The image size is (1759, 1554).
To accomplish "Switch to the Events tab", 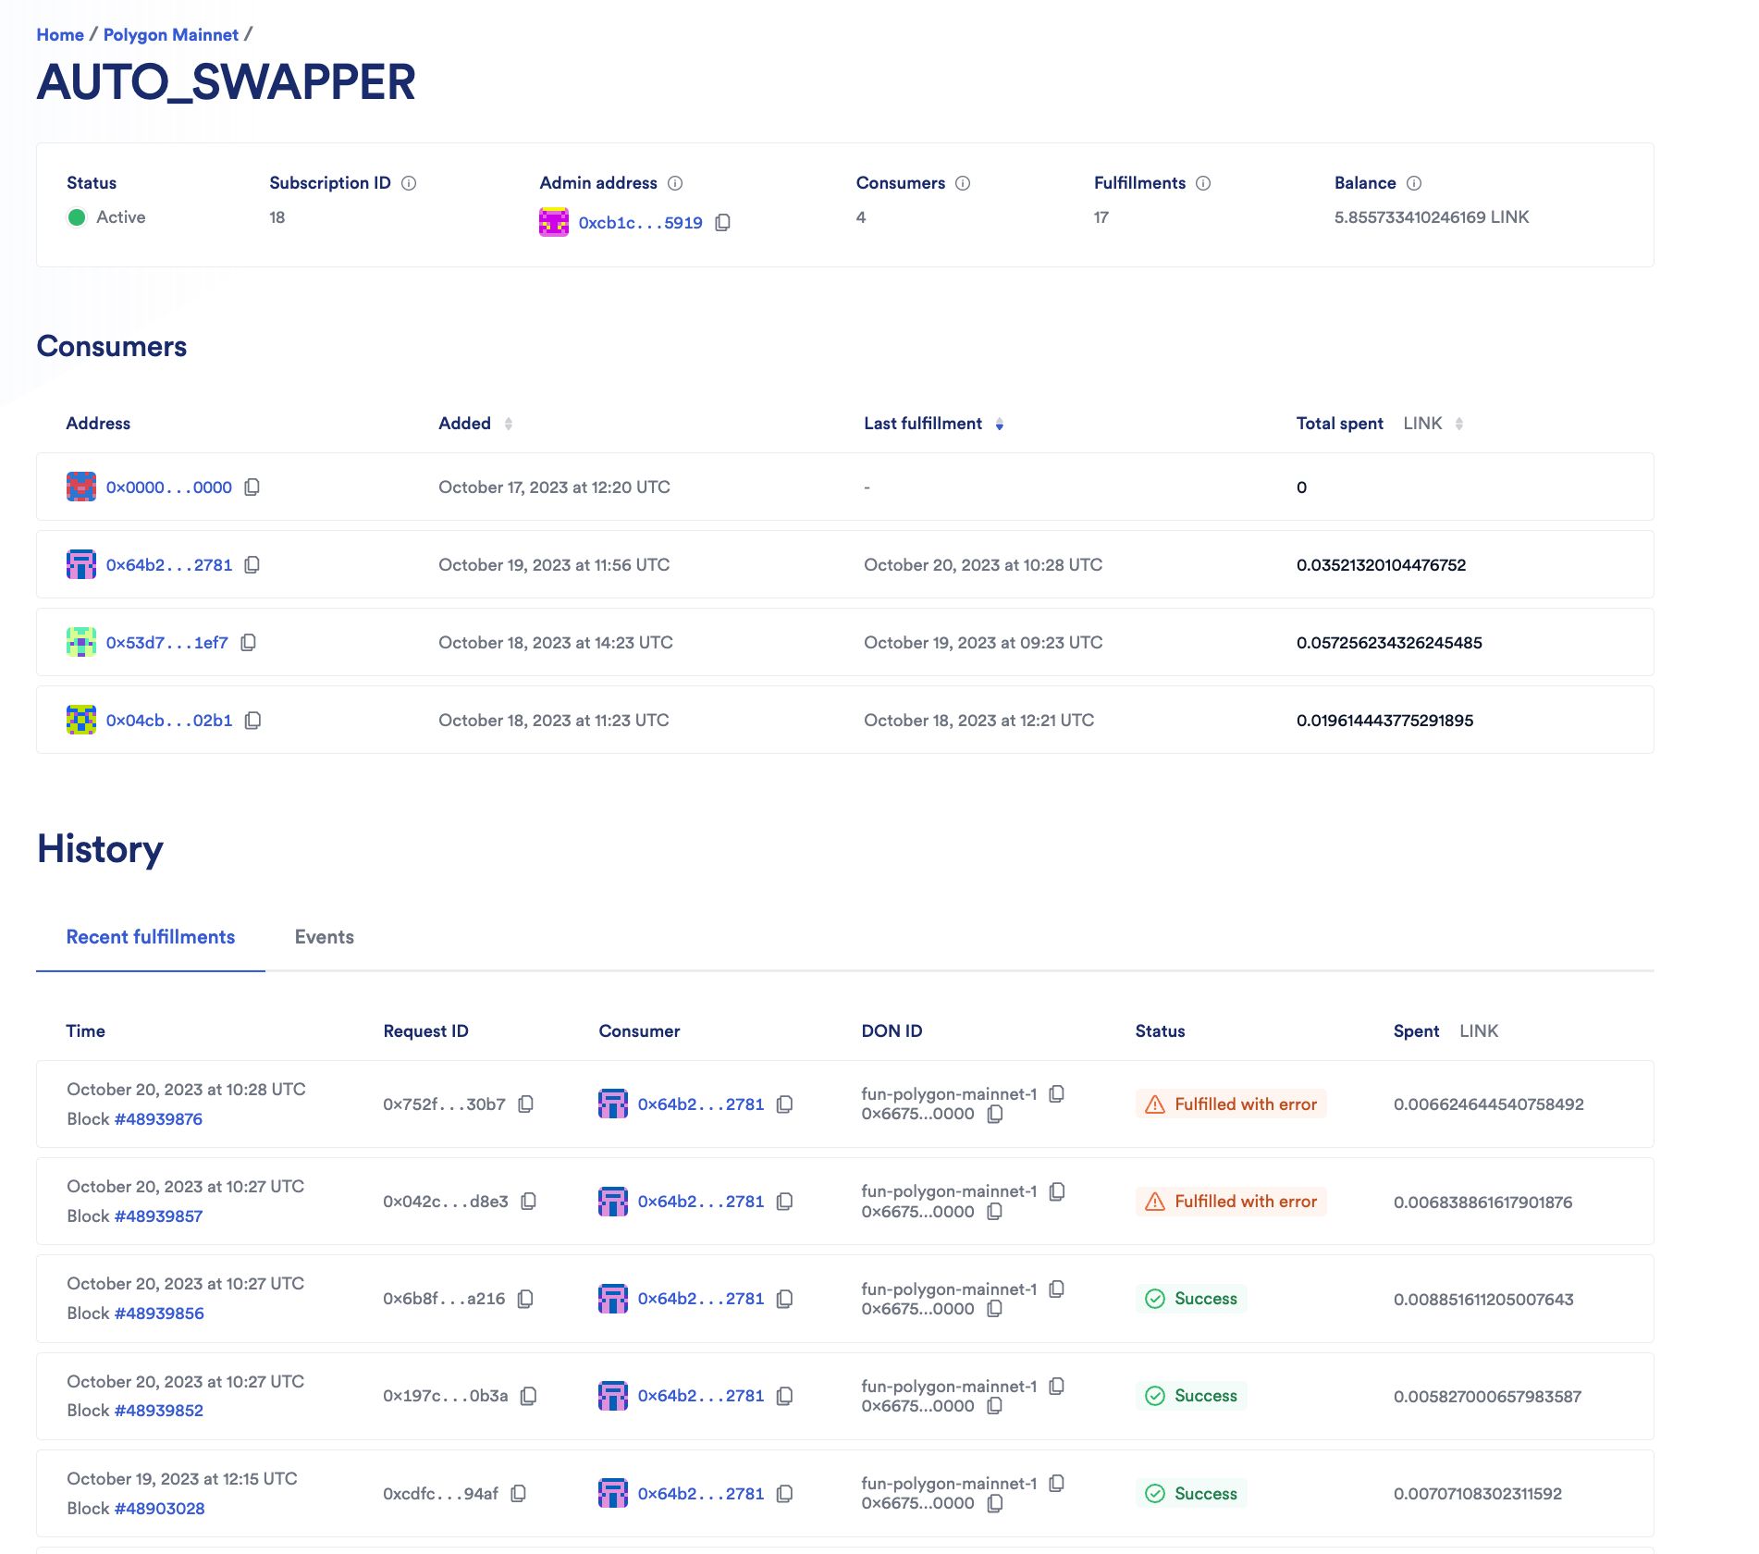I will pyautogui.click(x=325, y=937).
